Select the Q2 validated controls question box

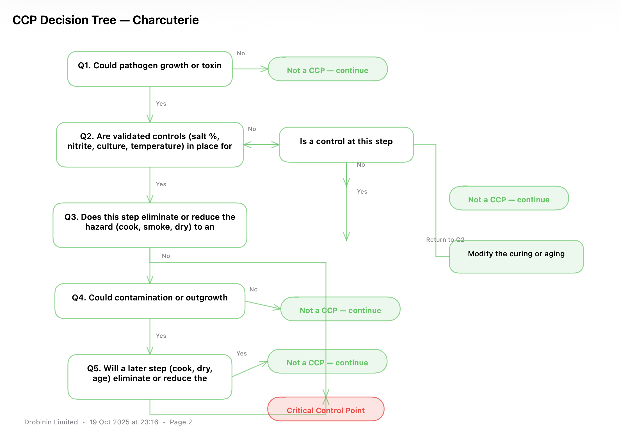(x=150, y=144)
